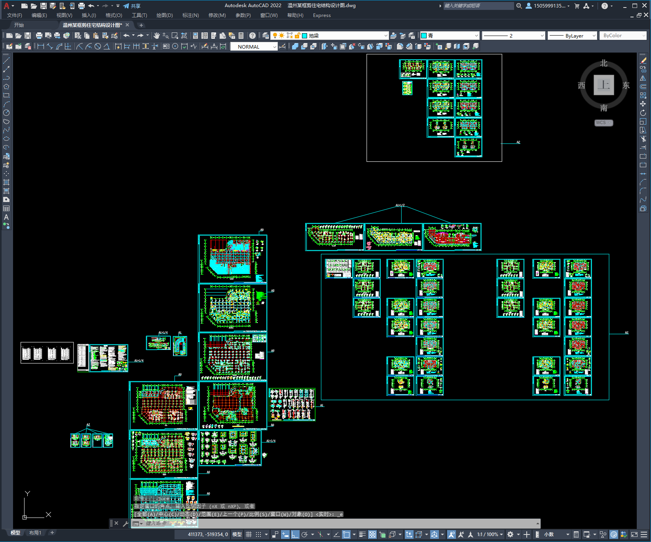This screenshot has width=651, height=542.
Task: Select the Line draw tool in left toolbar
Action: pyautogui.click(x=6, y=60)
